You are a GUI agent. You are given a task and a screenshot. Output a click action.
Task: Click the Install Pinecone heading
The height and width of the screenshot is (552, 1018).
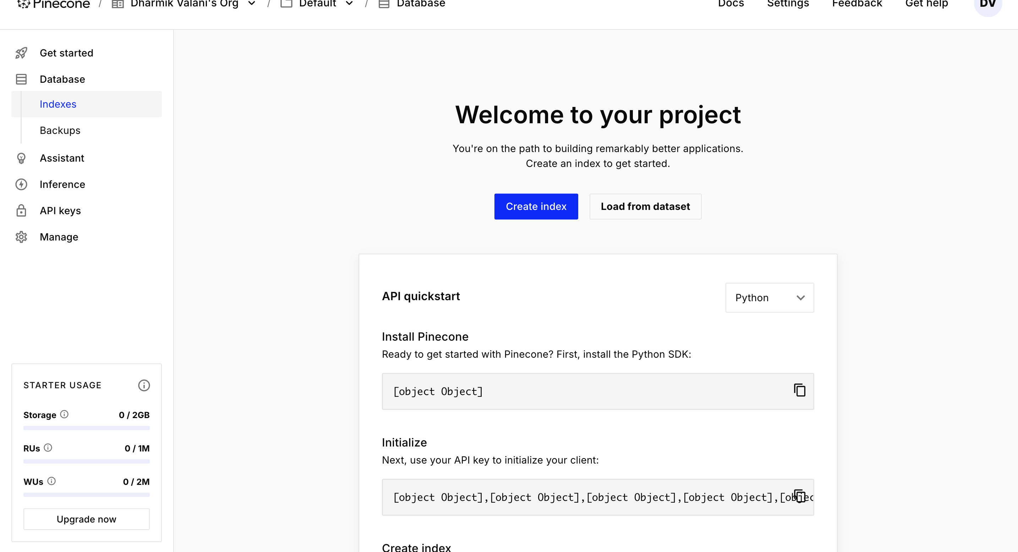(425, 336)
